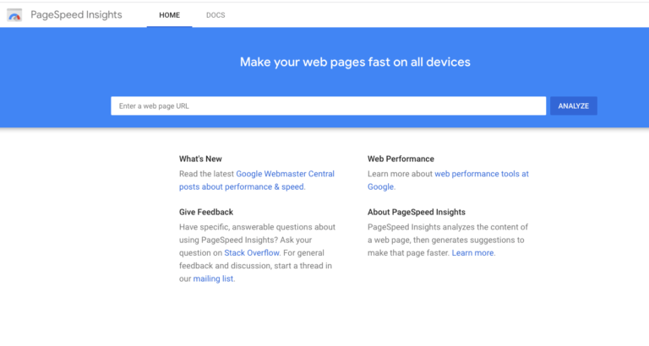Screen dimensions: 649x346
Task: Select the What's New heading
Action: click(200, 159)
